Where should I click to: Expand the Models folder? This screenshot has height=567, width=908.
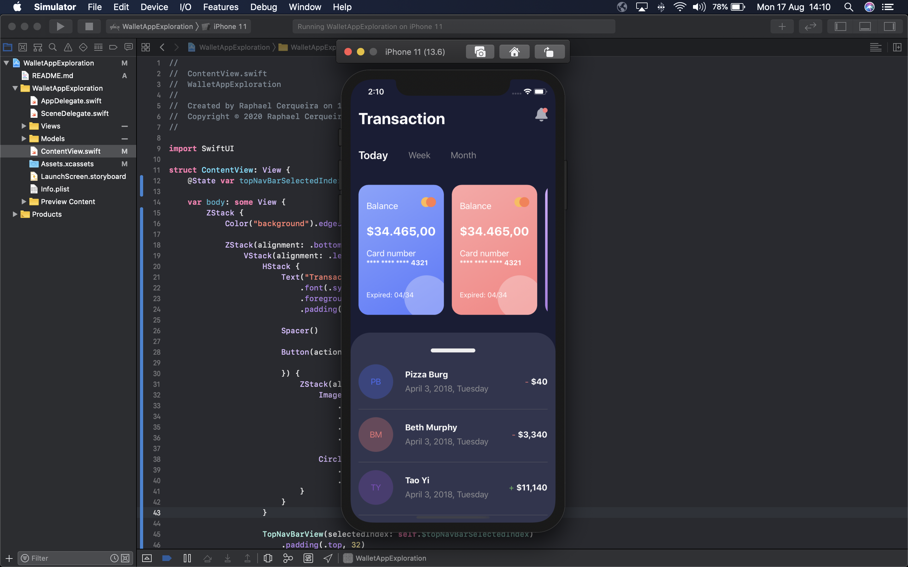coord(24,139)
